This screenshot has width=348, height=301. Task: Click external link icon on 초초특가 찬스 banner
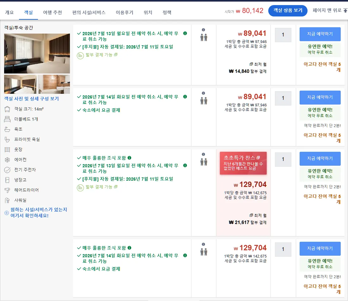[258, 157]
